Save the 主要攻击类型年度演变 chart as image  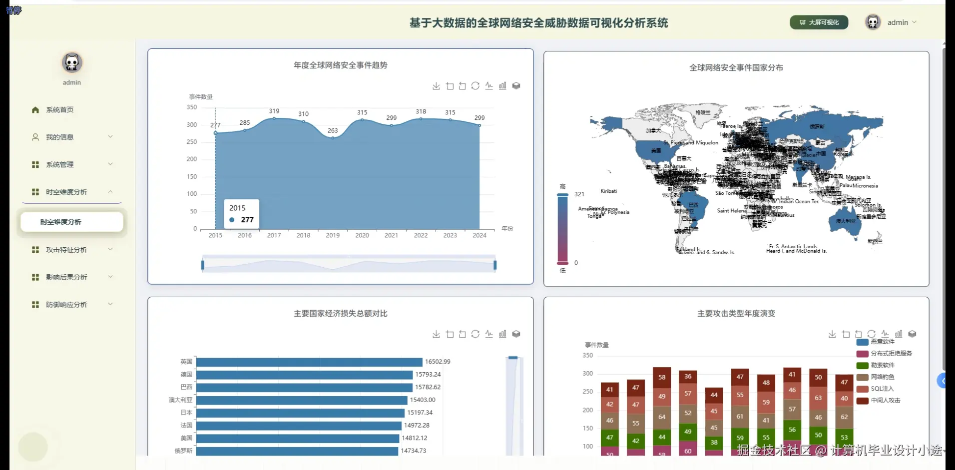(x=832, y=334)
